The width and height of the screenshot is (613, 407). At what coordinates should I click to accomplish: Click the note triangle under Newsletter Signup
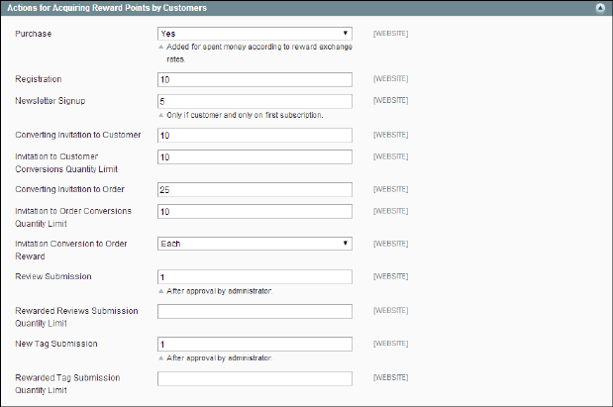point(161,115)
